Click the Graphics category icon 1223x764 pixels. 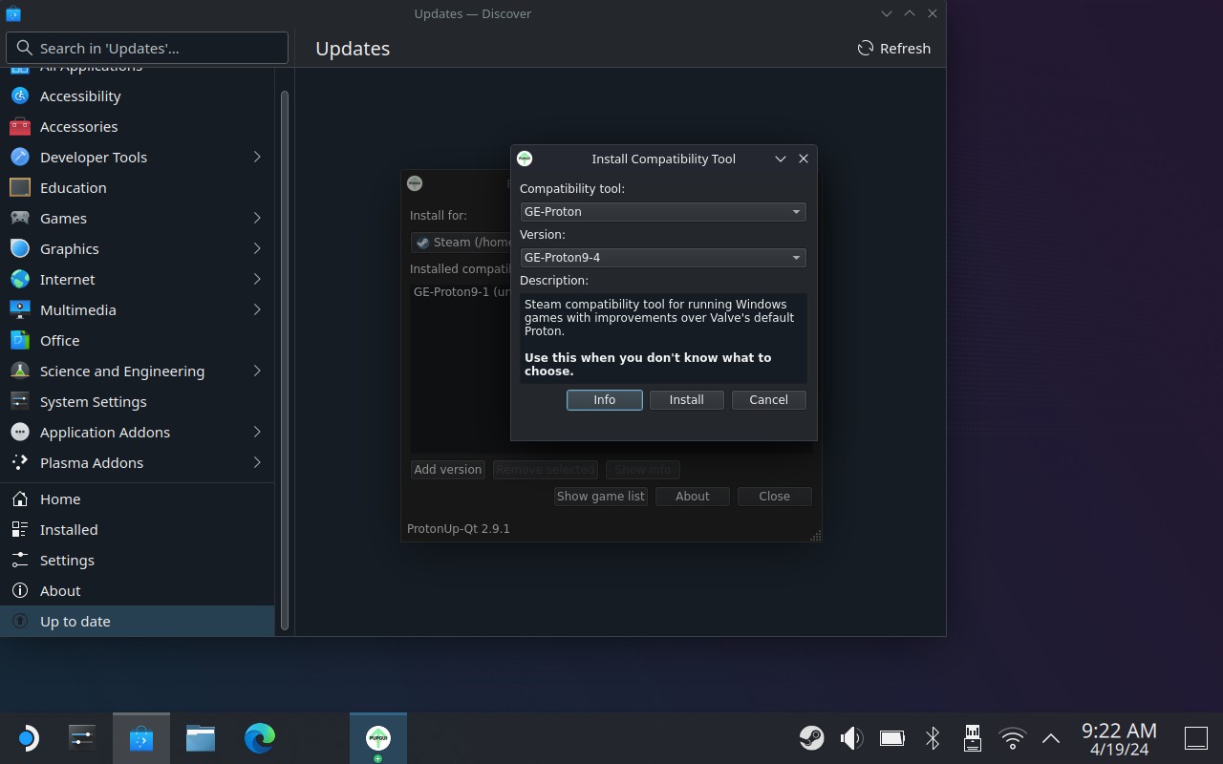tap(20, 248)
